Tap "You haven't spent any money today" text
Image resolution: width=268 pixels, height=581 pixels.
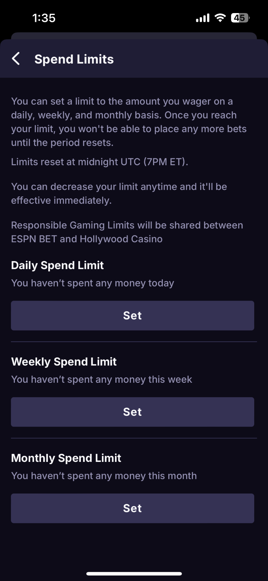pyautogui.click(x=92, y=283)
